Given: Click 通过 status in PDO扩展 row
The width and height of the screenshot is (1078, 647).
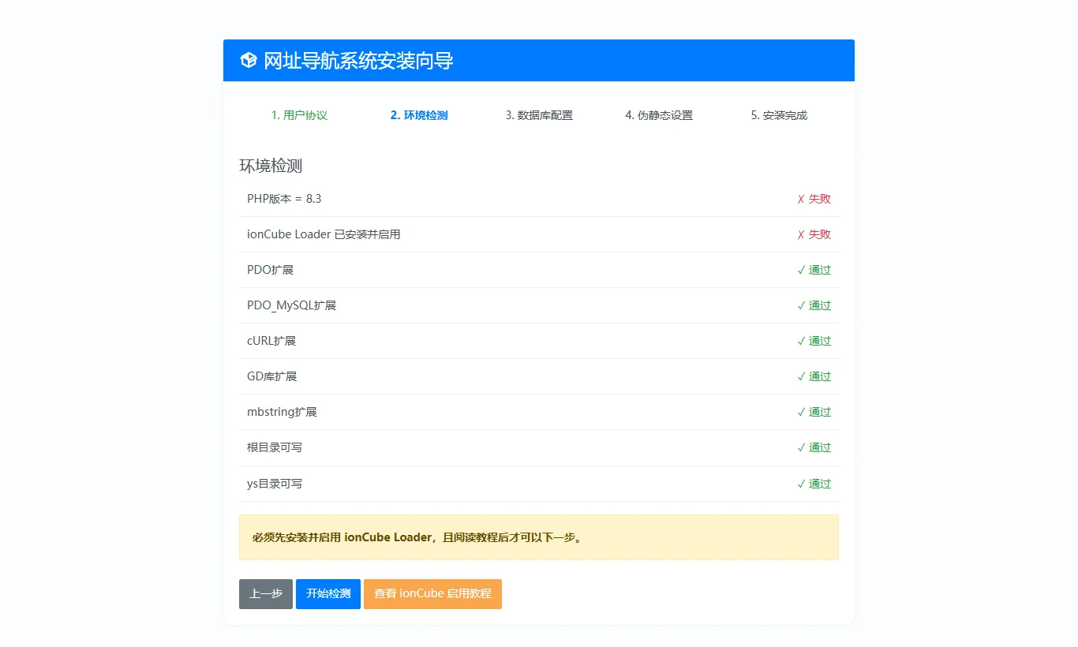Looking at the screenshot, I should [x=814, y=270].
